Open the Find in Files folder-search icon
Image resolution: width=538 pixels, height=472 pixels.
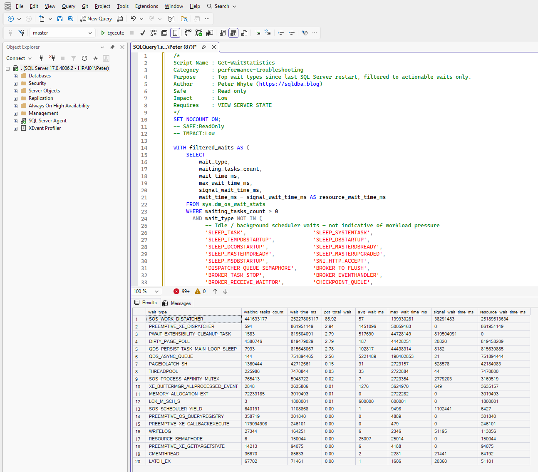click(184, 19)
